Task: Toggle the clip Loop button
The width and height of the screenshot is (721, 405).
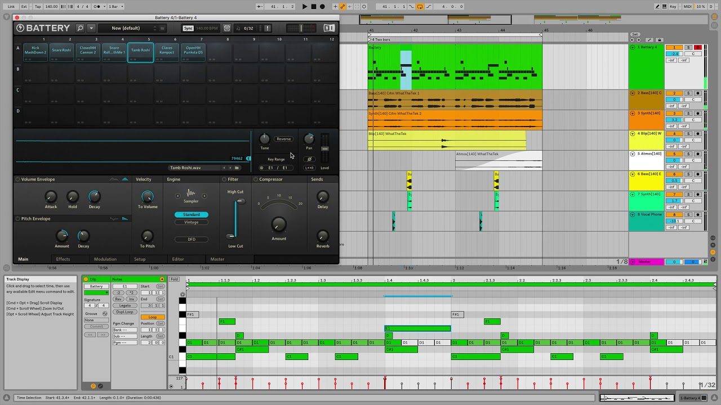Action: 153,317
